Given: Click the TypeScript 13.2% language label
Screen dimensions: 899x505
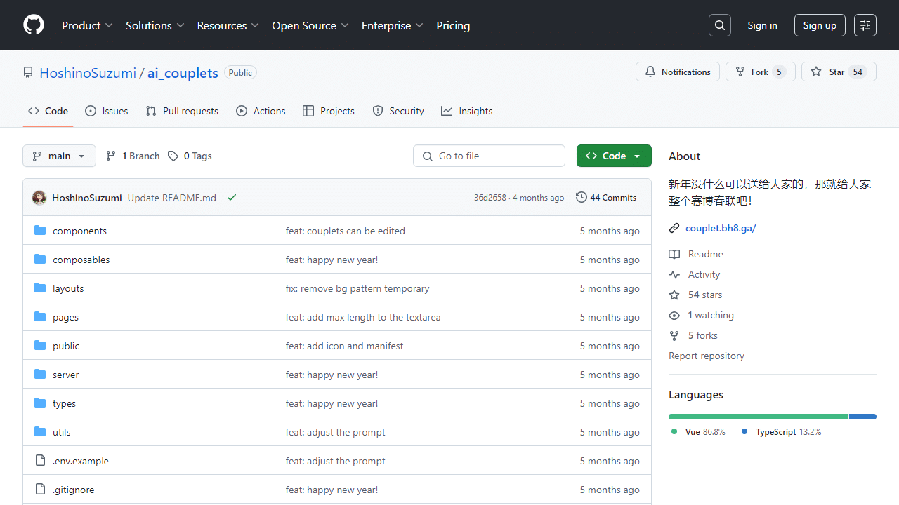Looking at the screenshot, I should click(781, 432).
